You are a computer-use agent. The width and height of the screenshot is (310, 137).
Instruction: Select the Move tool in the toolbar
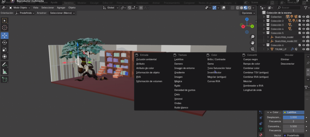[5, 35]
